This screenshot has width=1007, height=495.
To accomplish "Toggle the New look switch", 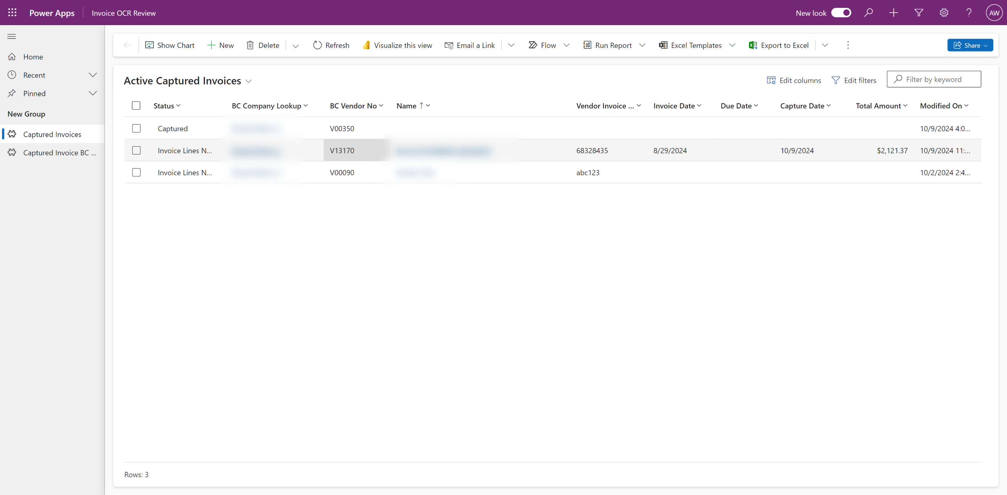I will [841, 13].
